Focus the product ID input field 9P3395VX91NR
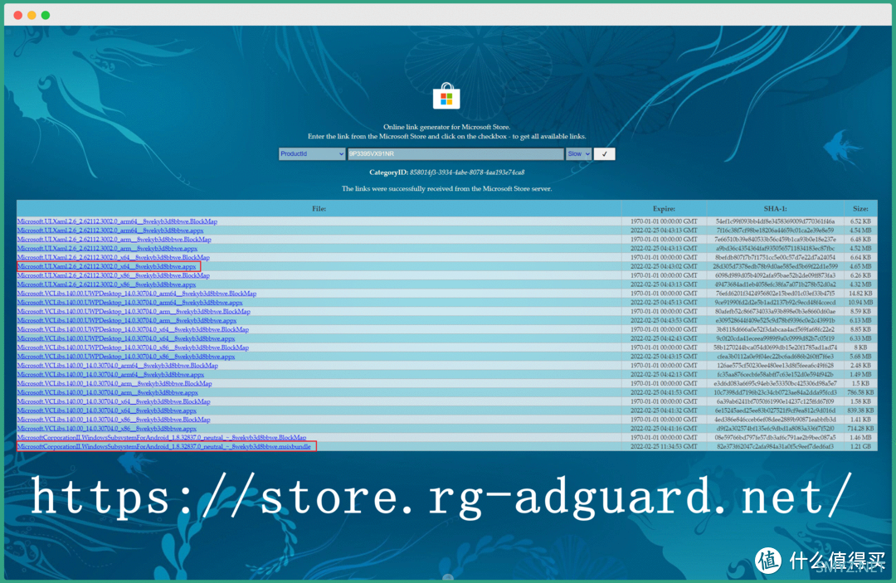896x583 pixels. click(455, 153)
